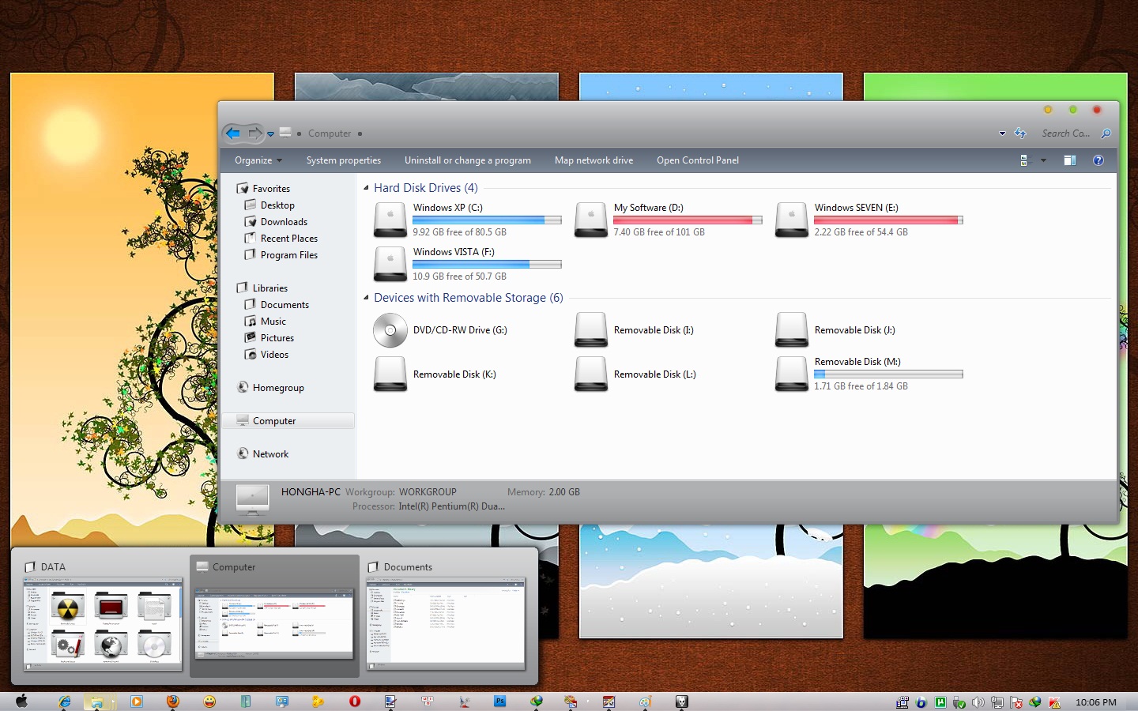
Task: Click the 10:06 PM clock
Action: [1095, 702]
